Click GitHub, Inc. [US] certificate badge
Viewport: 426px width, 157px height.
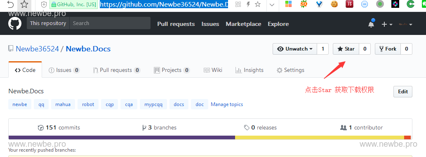click(73, 5)
